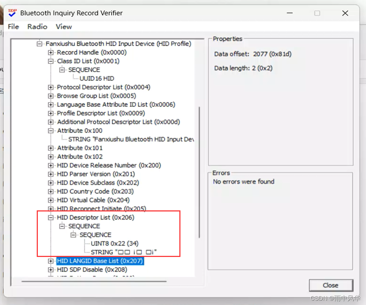Expand the Attribute 0x102 node
This screenshot has height=305, width=366.
(51, 157)
